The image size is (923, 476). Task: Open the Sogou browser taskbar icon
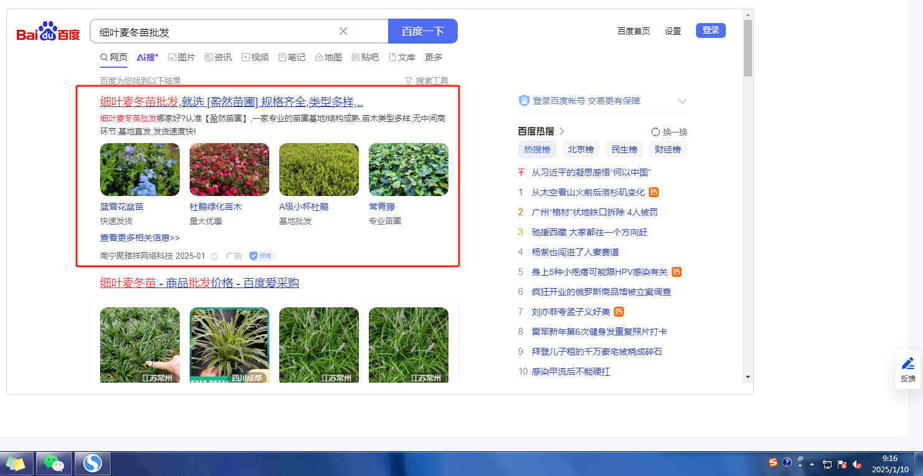[x=93, y=464]
